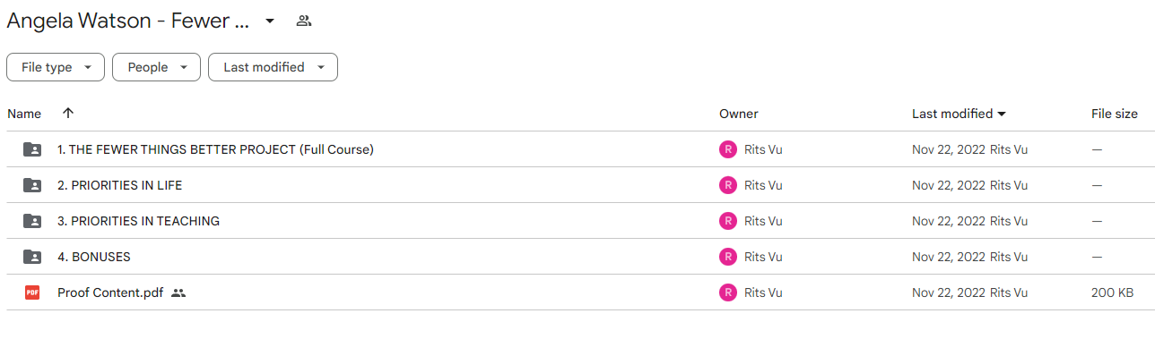The width and height of the screenshot is (1155, 339).
Task: Open the File type filter dropdown
Action: pos(56,67)
